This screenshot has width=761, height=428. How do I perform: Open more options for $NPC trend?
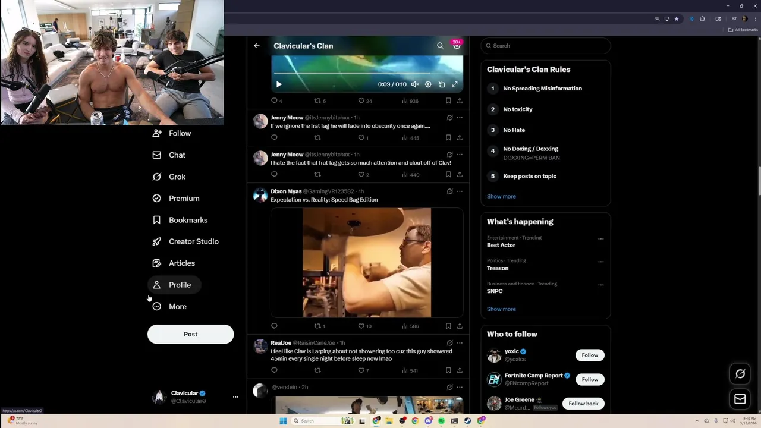coord(600,285)
